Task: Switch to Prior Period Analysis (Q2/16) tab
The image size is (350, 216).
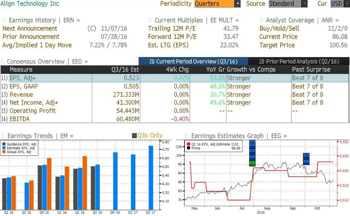Action: [x=299, y=62]
